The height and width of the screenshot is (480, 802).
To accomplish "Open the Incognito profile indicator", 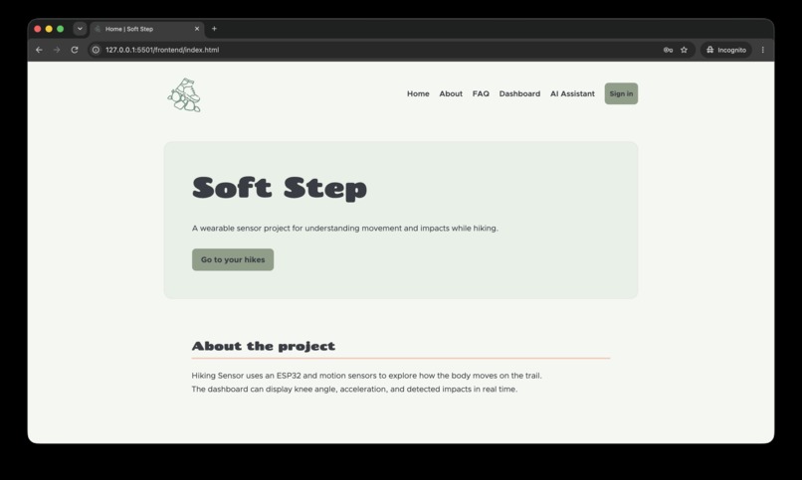I will click(x=726, y=50).
